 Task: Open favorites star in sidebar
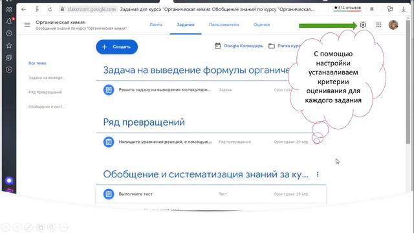point(9,45)
